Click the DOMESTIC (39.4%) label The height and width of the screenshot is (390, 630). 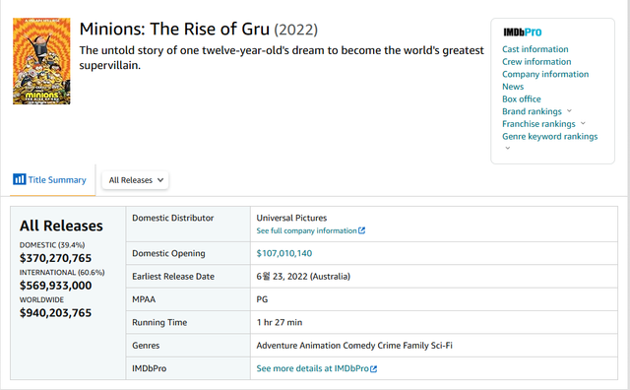click(52, 245)
